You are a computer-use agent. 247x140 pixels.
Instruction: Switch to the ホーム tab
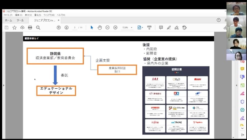pos(8,20)
